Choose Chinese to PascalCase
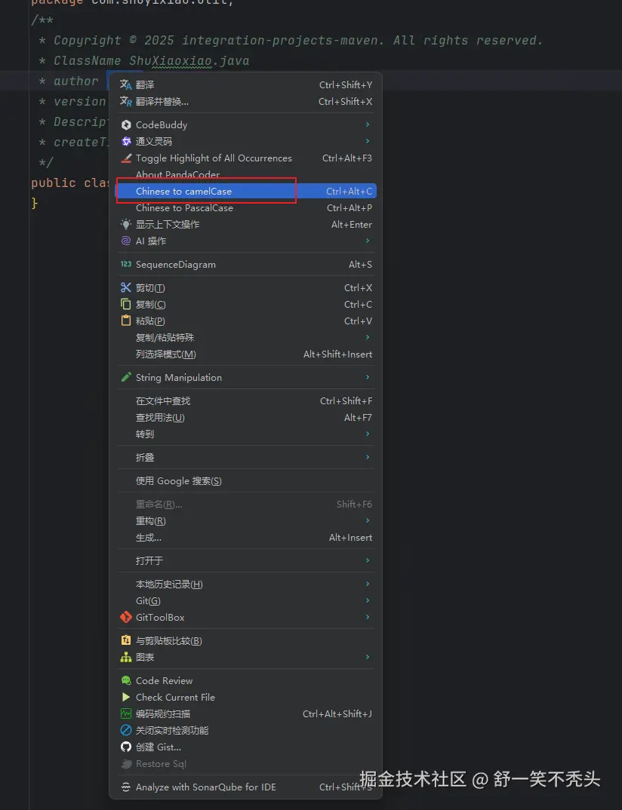This screenshot has width=622, height=810. (x=184, y=208)
